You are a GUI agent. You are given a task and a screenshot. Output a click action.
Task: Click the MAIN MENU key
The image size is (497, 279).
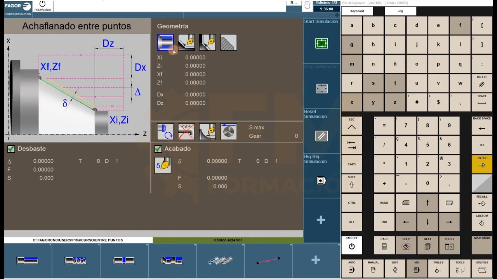(x=482, y=245)
